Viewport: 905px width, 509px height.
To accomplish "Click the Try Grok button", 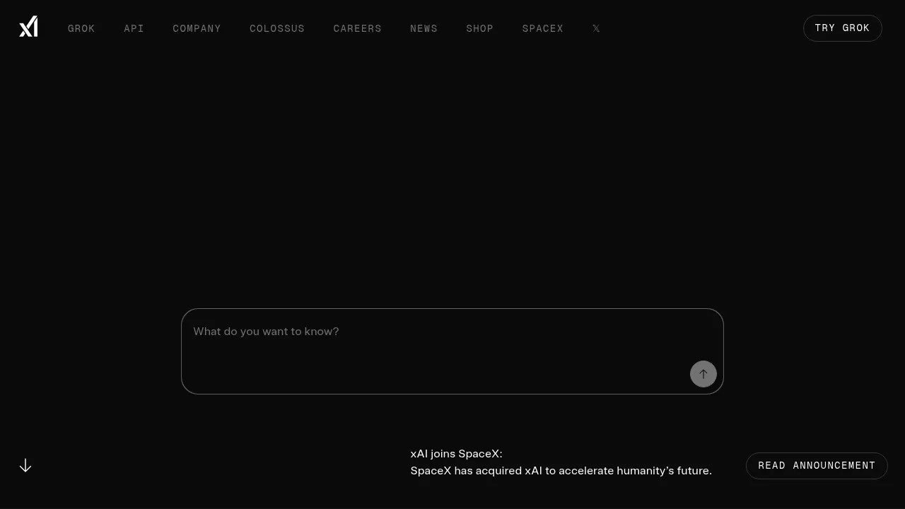I will click(842, 28).
